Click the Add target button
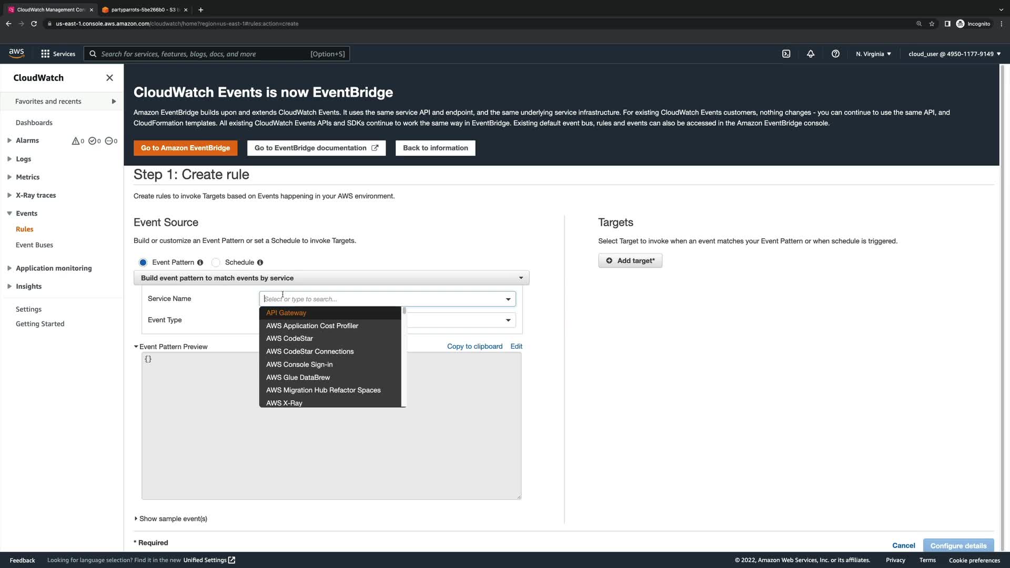Screen dimensions: 1010x568 click(x=630, y=260)
